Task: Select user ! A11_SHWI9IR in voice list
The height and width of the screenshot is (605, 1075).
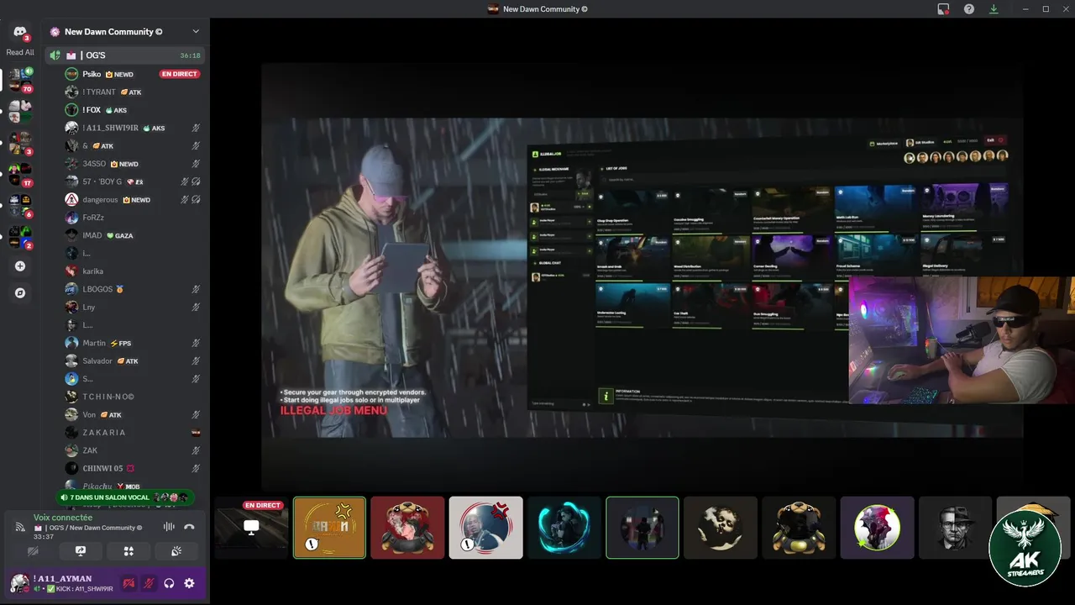Action: [111, 128]
